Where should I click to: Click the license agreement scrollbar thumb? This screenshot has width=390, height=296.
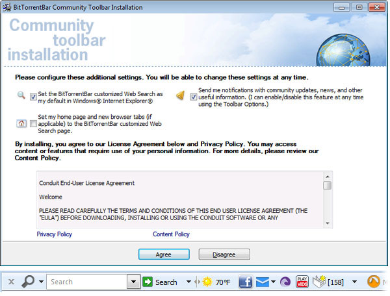pos(328,185)
